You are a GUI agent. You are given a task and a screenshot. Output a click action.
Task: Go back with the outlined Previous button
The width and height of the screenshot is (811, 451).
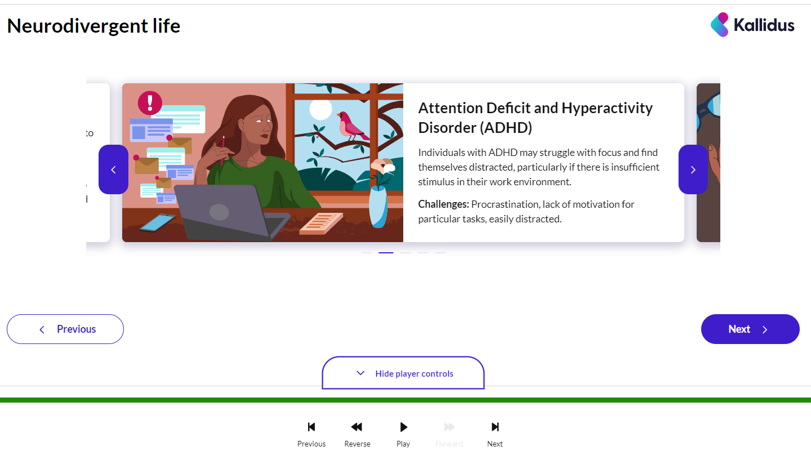(x=65, y=329)
